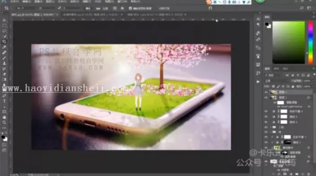Open crop overlay grid dropdown
Viewport: 316px width, 176px height.
115,8
